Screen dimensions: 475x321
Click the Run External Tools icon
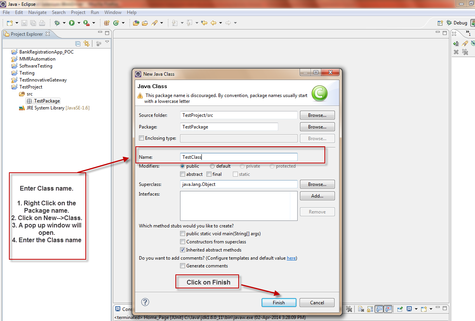86,23
